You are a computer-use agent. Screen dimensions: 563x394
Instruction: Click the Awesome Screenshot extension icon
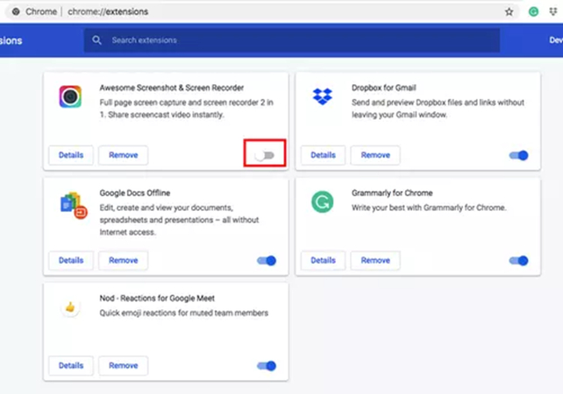69,96
